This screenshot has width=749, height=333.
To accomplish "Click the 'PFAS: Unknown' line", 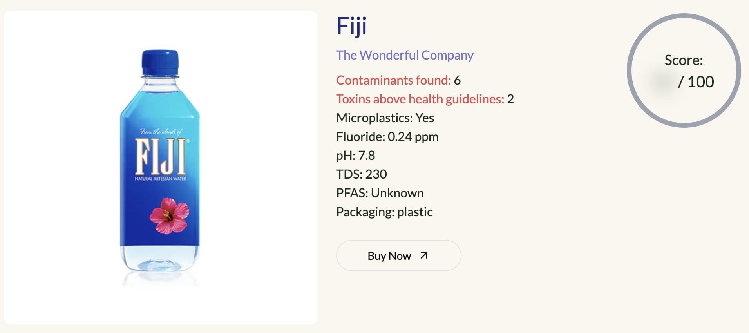I will pos(380,193).
